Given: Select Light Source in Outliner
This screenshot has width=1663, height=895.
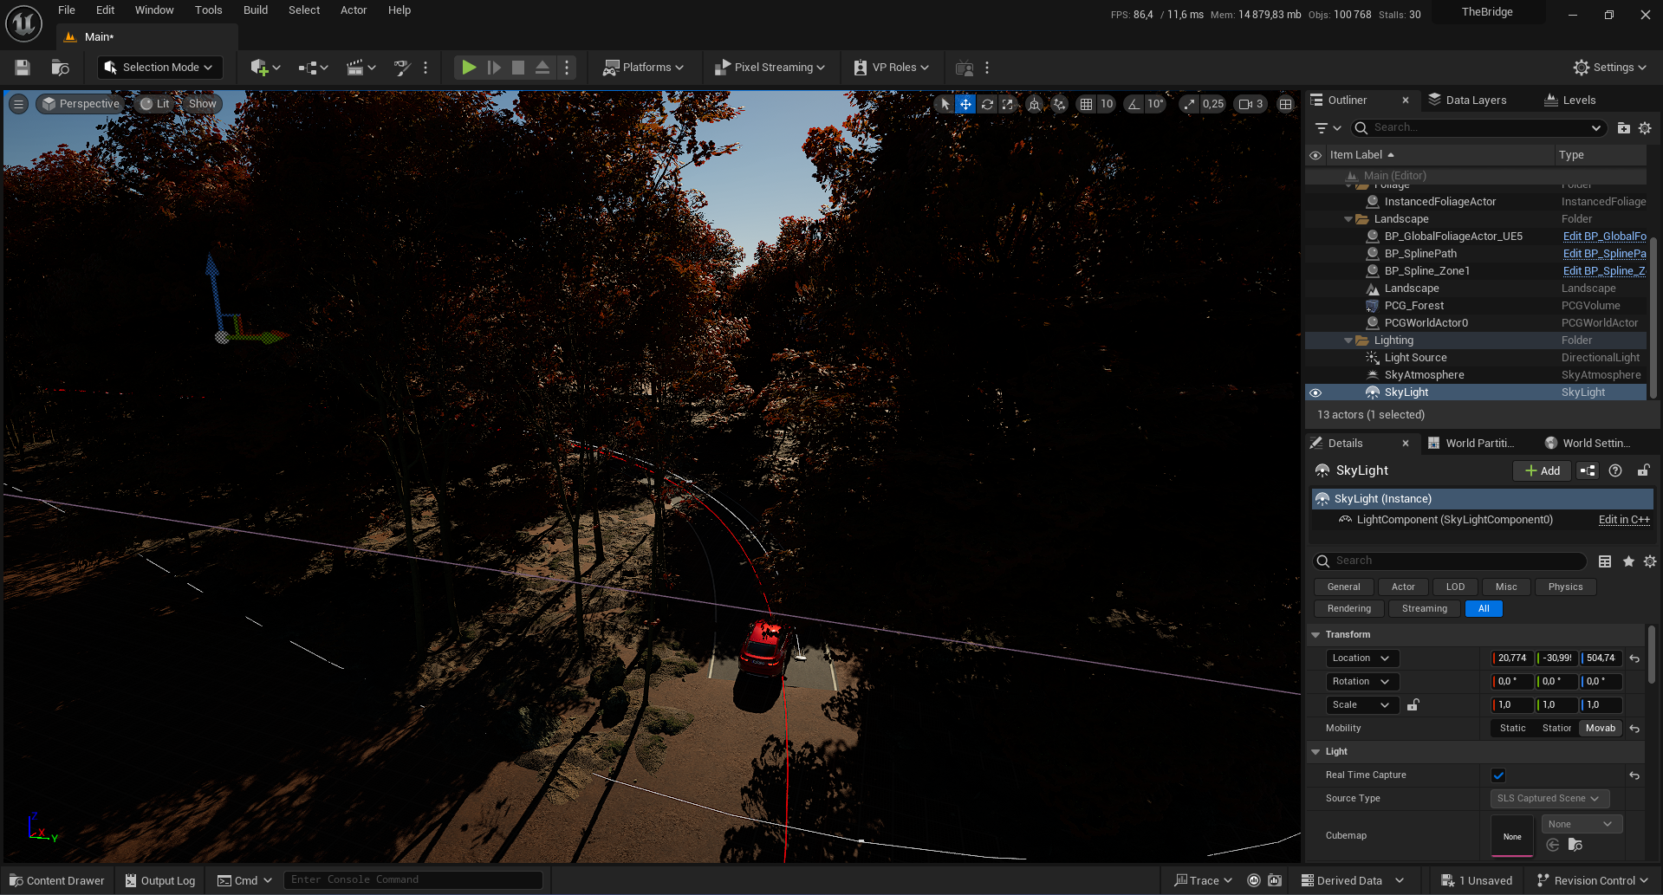Looking at the screenshot, I should point(1415,358).
